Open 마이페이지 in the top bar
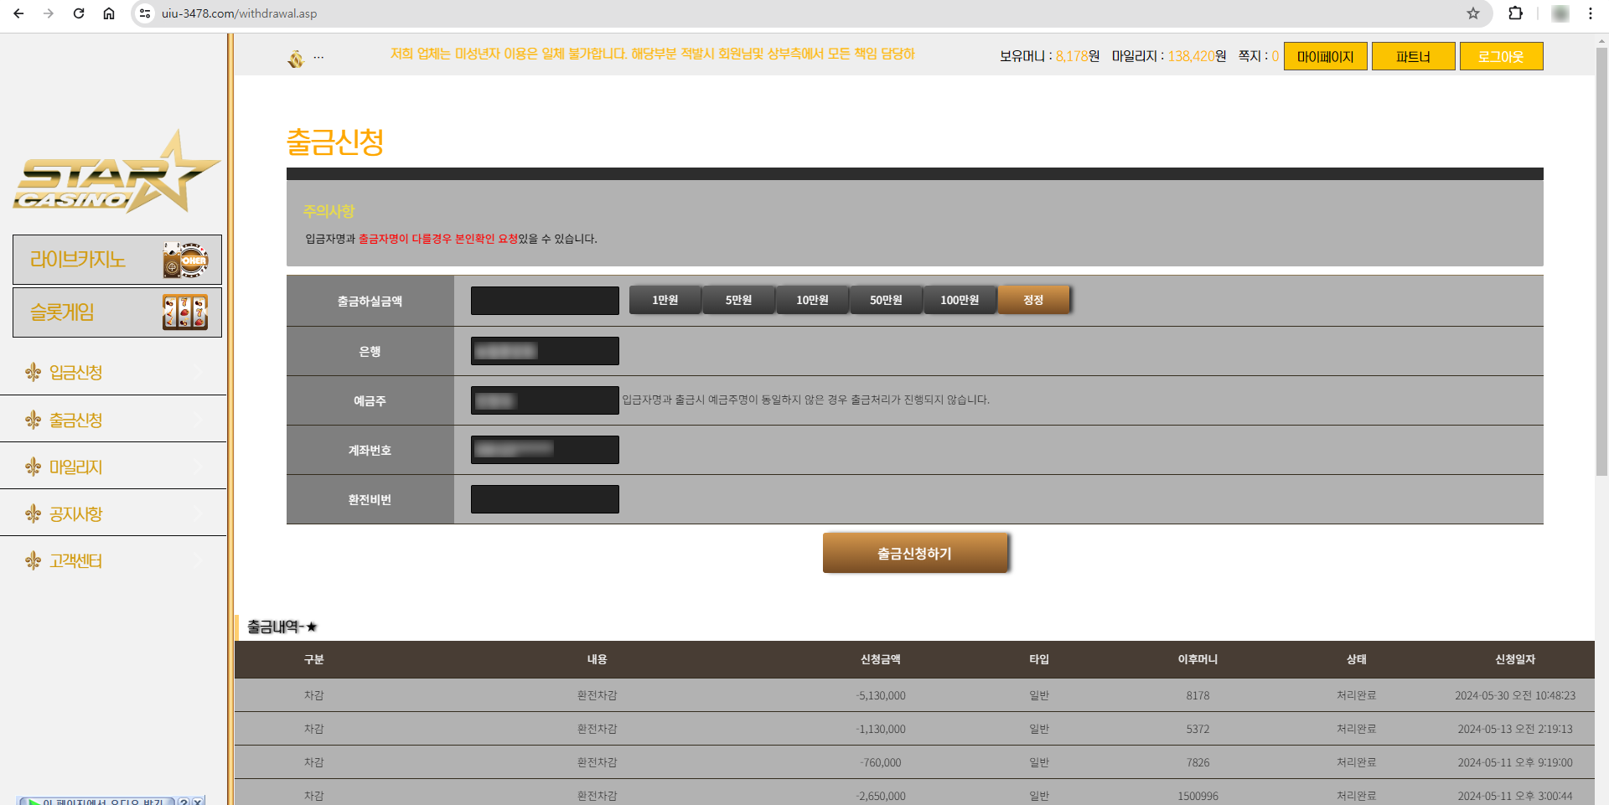 pos(1326,56)
